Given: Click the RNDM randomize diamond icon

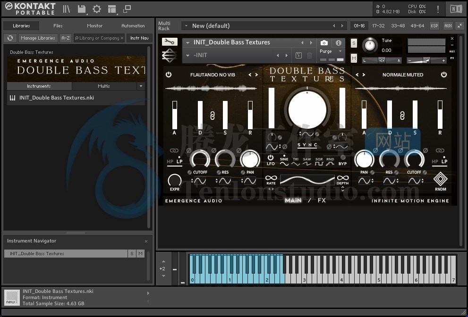Looking at the screenshot, I should (x=441, y=179).
